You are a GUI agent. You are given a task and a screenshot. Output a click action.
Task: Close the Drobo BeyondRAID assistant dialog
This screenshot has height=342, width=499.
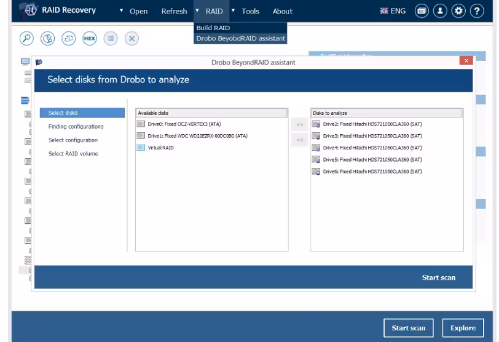point(466,60)
